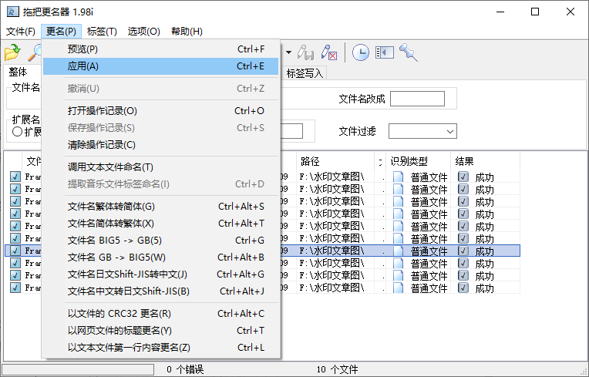Click the clock toolbar icon
The image size is (589, 377).
360,52
